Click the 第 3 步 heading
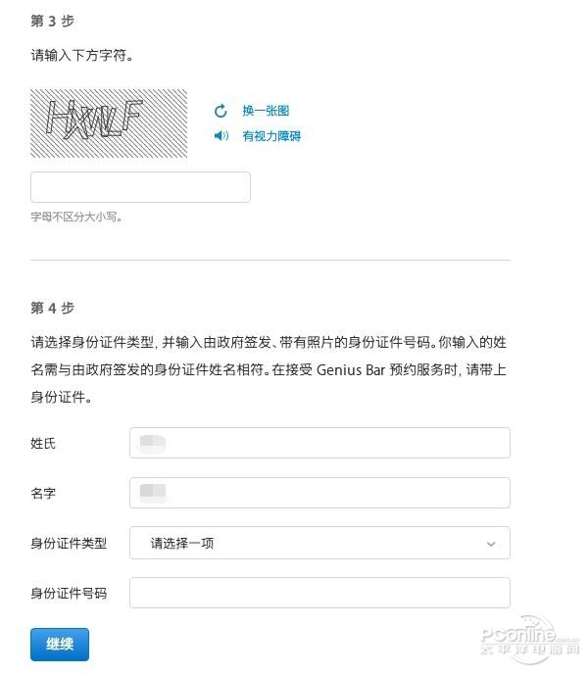 click(x=52, y=21)
